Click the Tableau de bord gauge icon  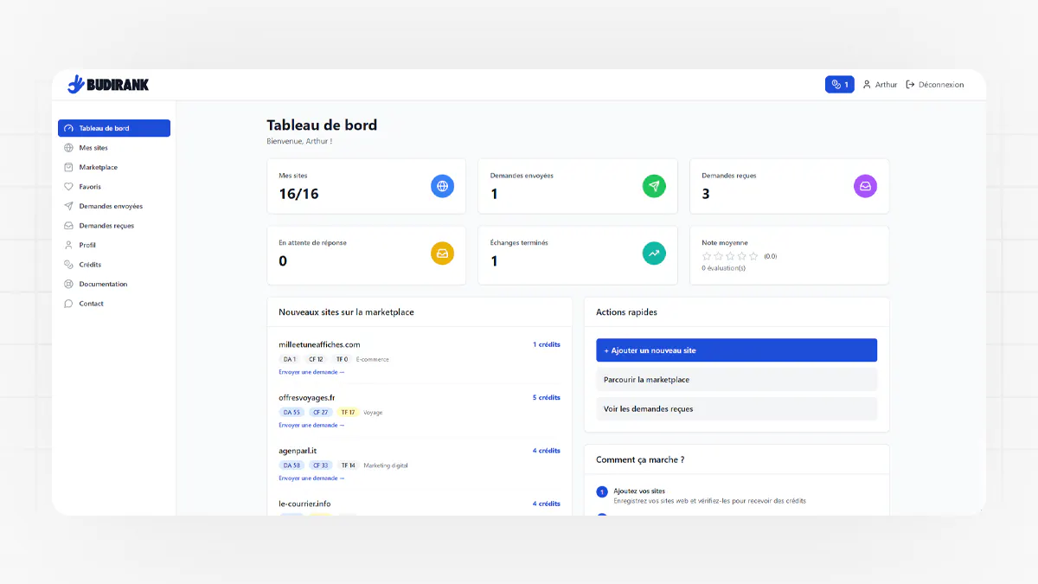pos(69,128)
